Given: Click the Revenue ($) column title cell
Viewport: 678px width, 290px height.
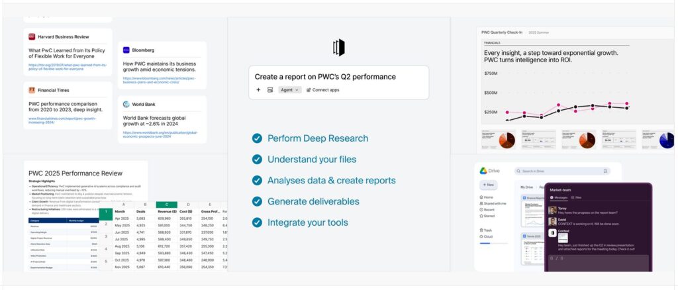Looking at the screenshot, I should [x=166, y=212].
